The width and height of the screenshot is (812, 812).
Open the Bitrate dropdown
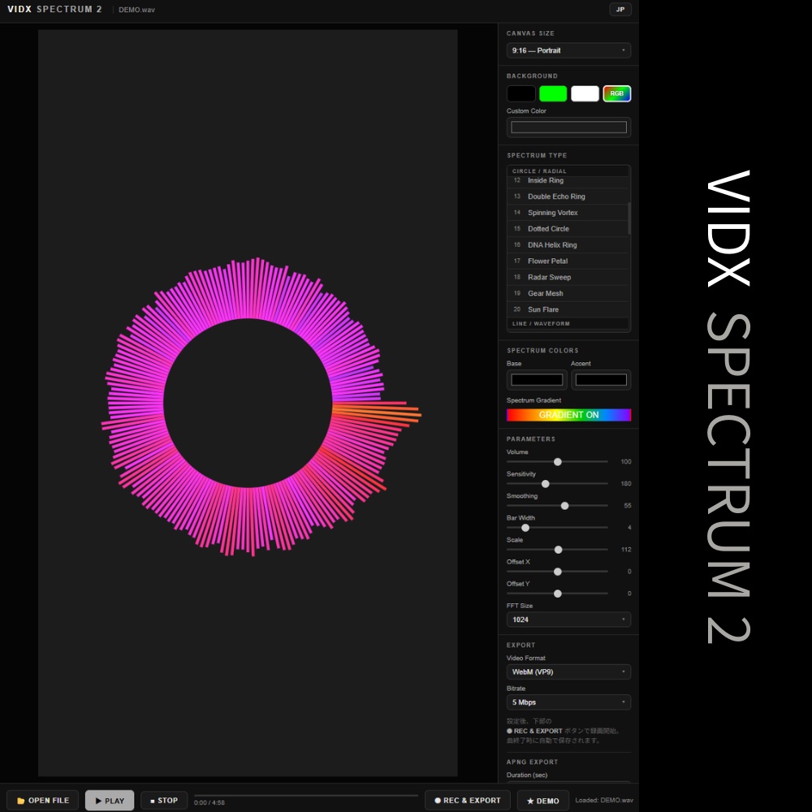pos(568,702)
